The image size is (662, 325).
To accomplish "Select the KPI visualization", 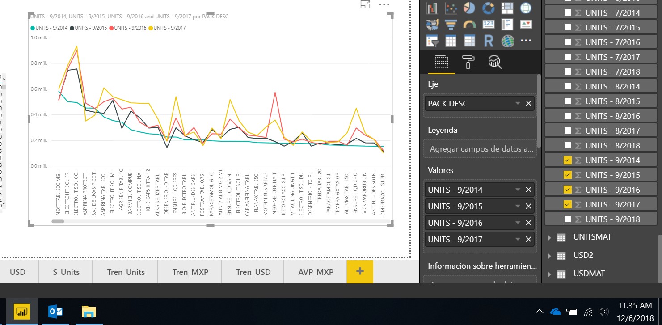I will pyautogui.click(x=526, y=25).
